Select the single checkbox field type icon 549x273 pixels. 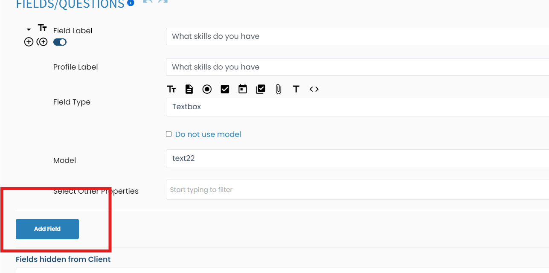point(225,89)
